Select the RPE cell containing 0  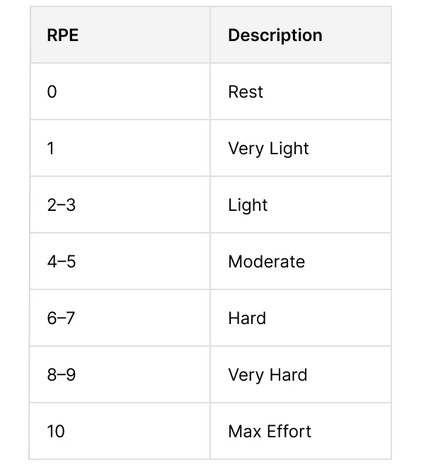coord(52,92)
